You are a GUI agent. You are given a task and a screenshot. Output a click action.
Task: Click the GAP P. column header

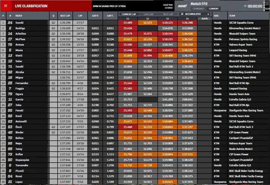tap(95, 16)
